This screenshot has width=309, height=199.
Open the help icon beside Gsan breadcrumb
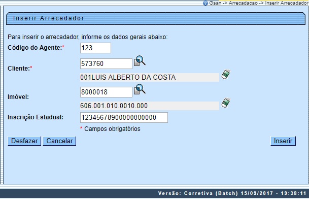point(205,3)
